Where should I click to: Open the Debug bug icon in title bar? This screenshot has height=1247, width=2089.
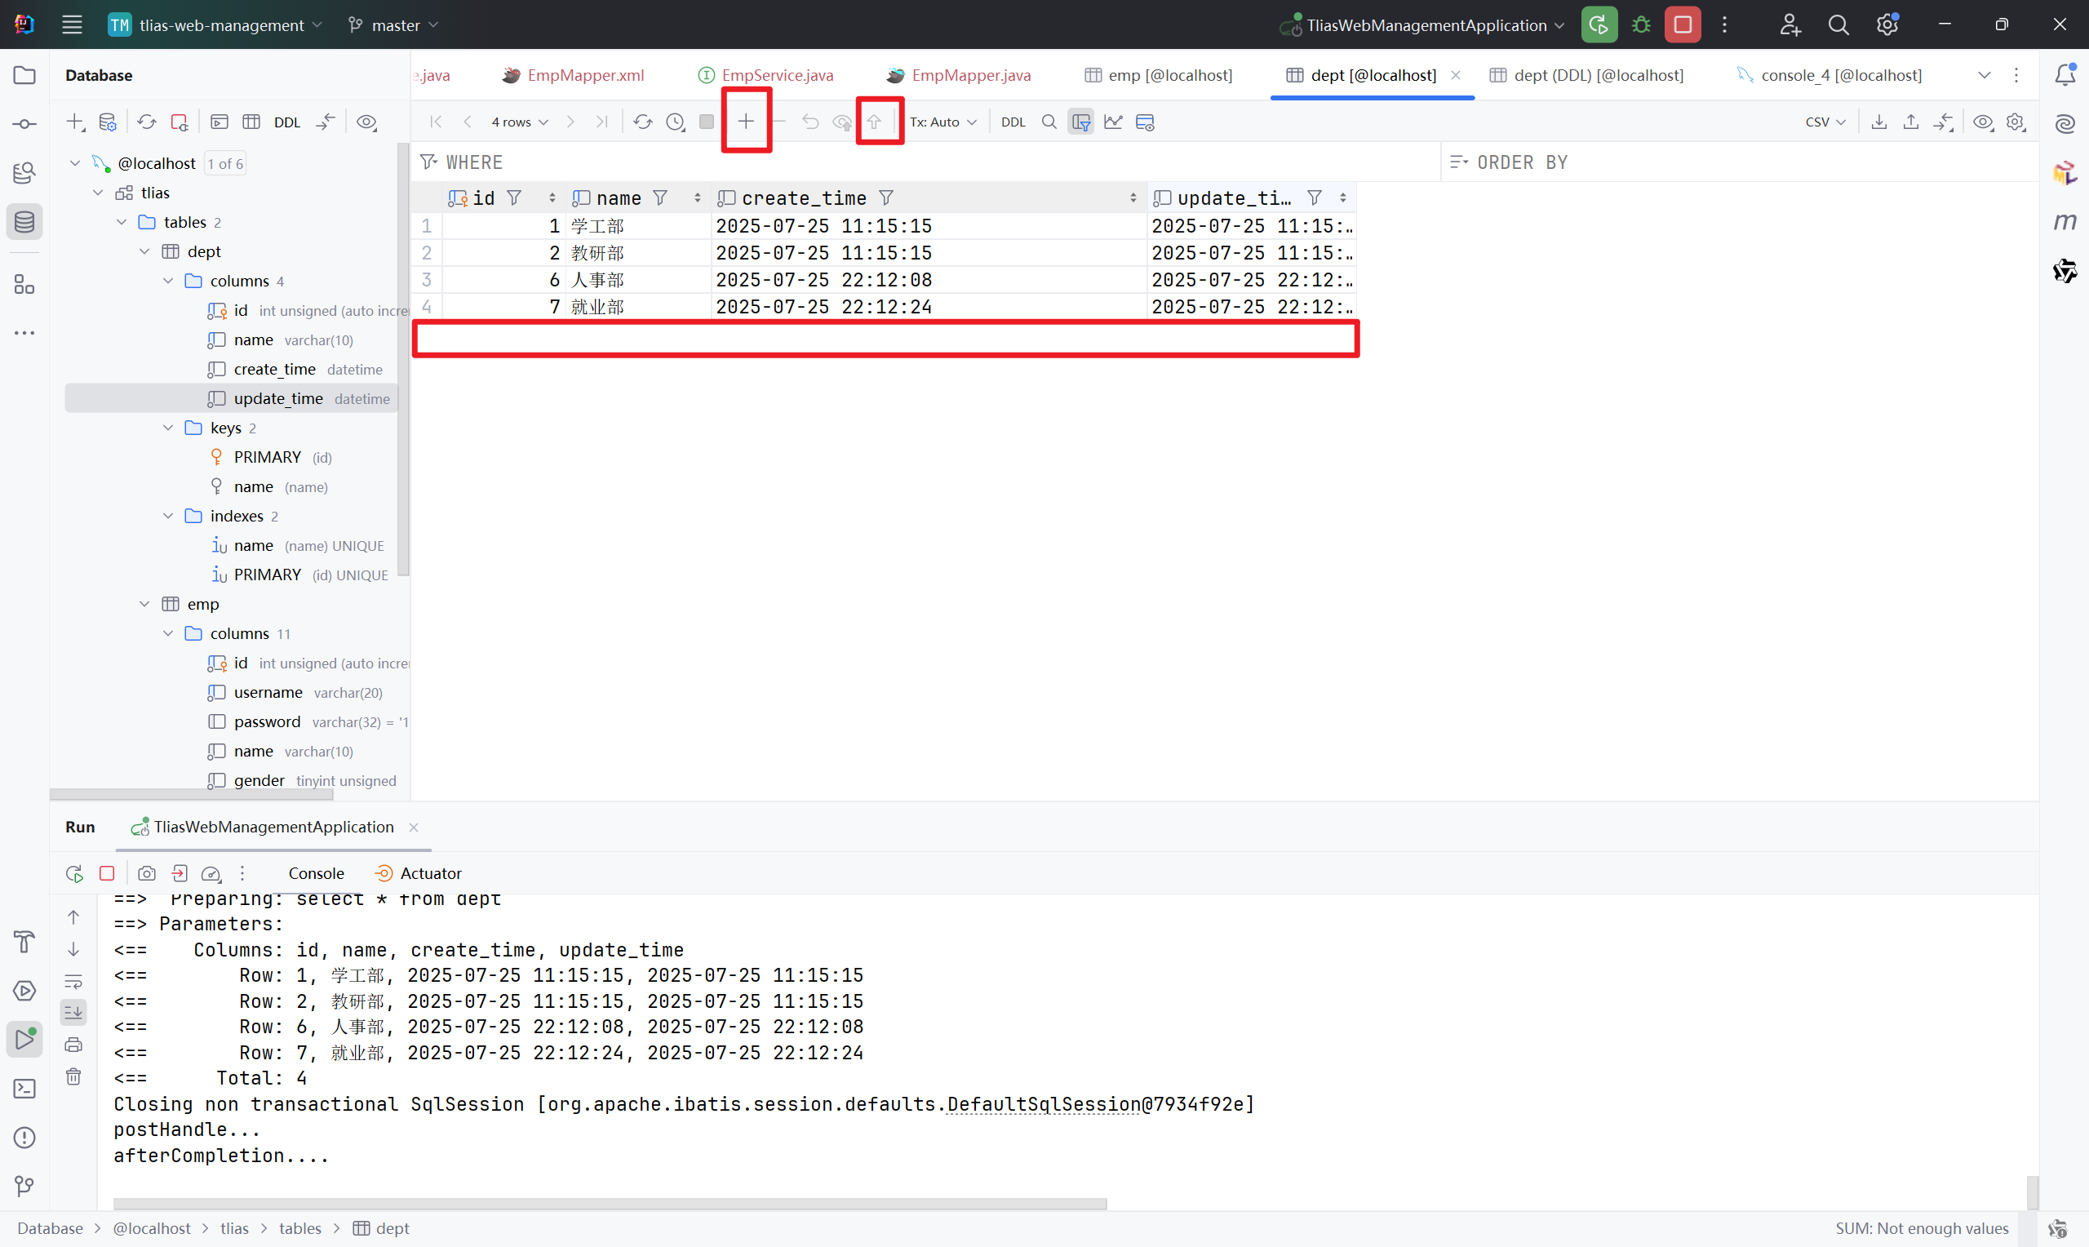click(1640, 25)
